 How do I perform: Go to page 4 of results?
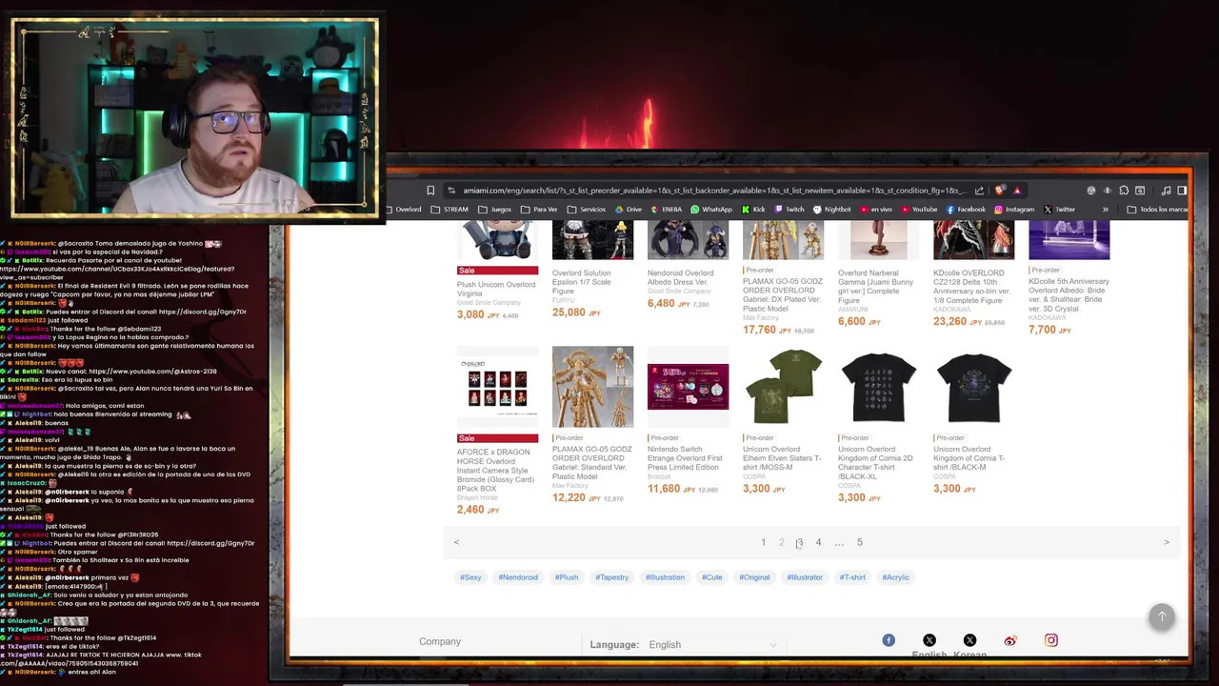pos(818,542)
